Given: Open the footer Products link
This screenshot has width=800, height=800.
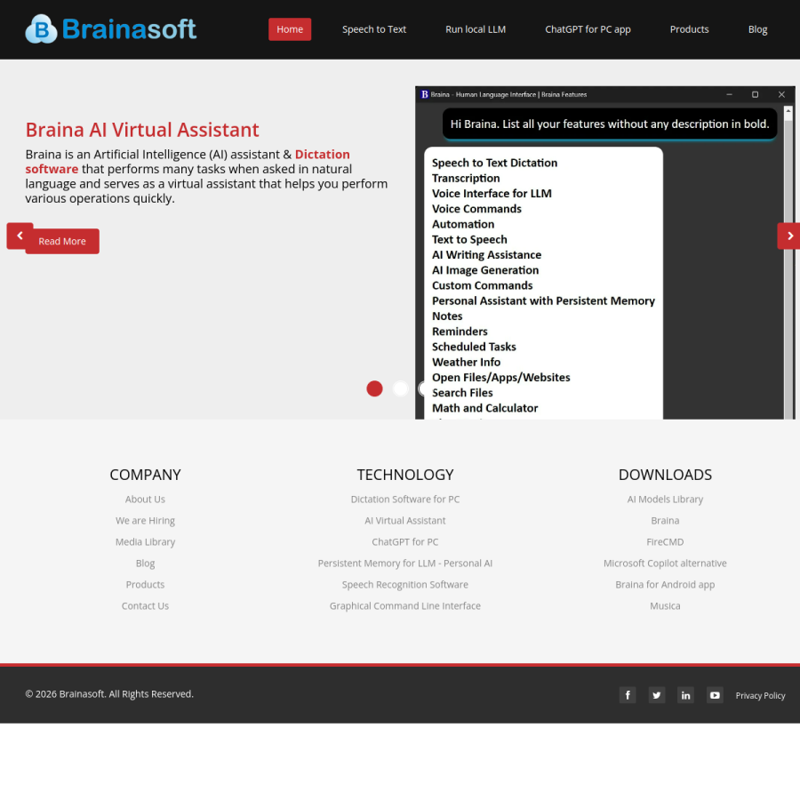Looking at the screenshot, I should click(146, 584).
